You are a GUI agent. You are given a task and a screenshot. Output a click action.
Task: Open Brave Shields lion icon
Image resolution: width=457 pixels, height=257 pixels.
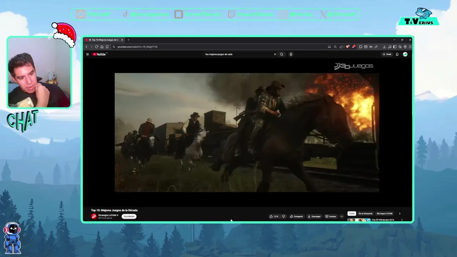click(347, 47)
